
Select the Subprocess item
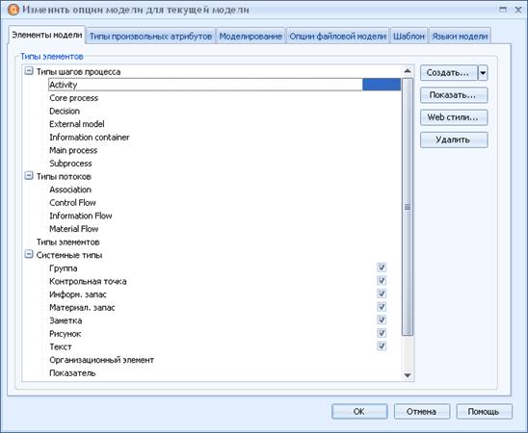pyautogui.click(x=70, y=164)
